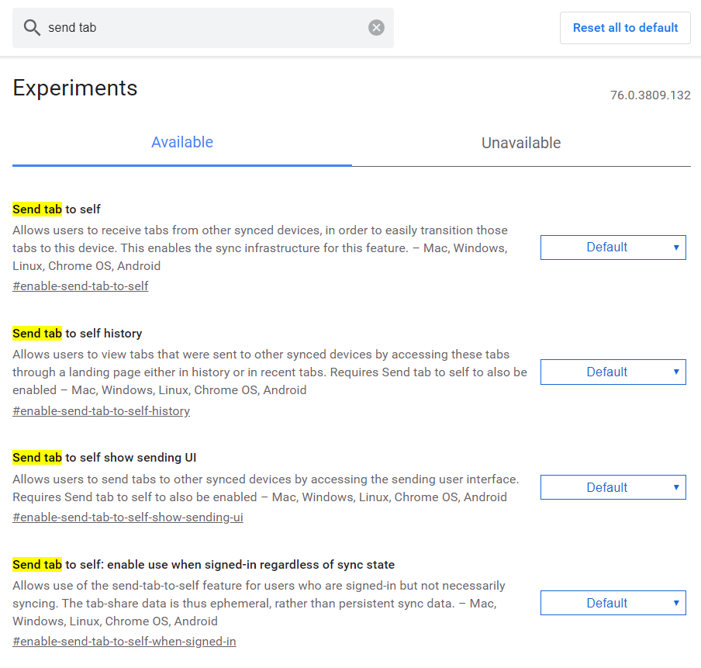701x668 pixels.
Task: Click the version number 76.0.3809.132
Action: click(x=650, y=95)
